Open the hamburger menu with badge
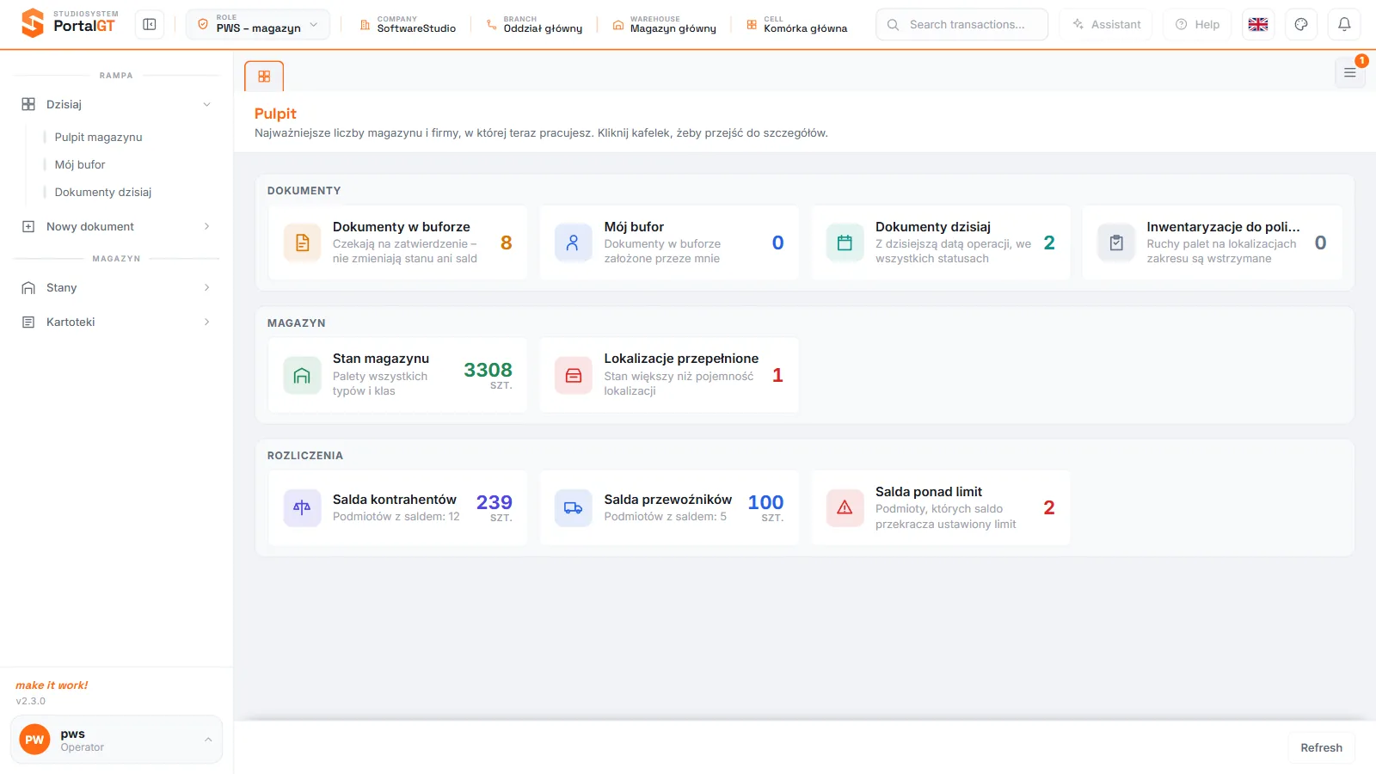Viewport: 1376px width, 774px height. 1350,72
